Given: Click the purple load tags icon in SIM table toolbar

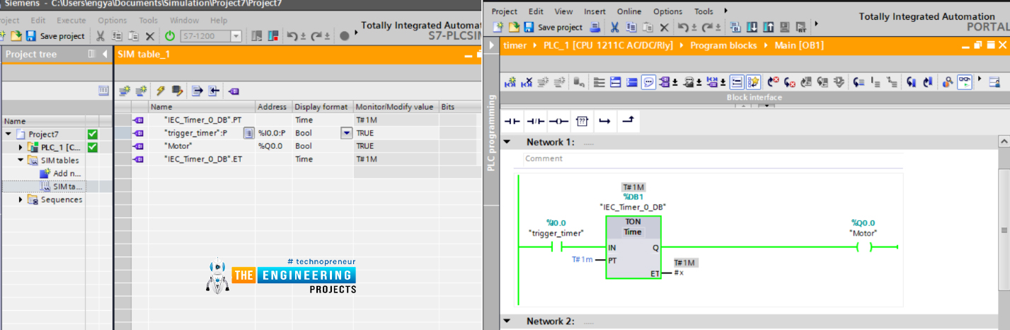Looking at the screenshot, I should [x=234, y=91].
